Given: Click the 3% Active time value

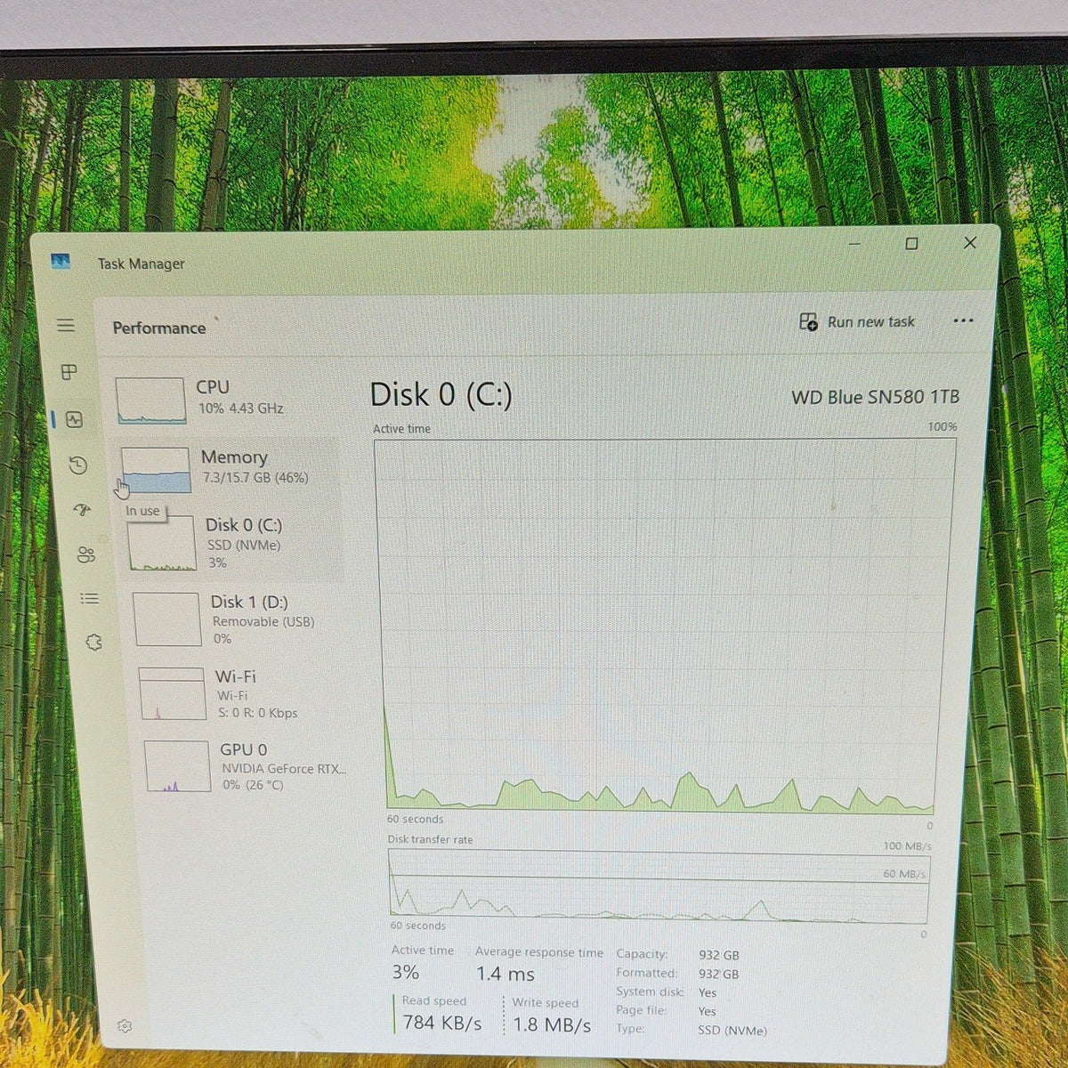Looking at the screenshot, I should point(405,972).
